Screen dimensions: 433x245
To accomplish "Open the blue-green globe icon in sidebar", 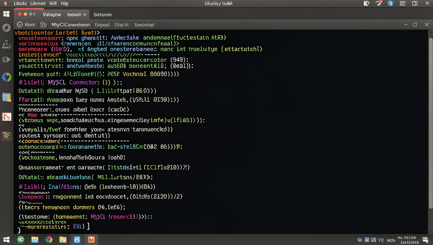I will [7, 77].
